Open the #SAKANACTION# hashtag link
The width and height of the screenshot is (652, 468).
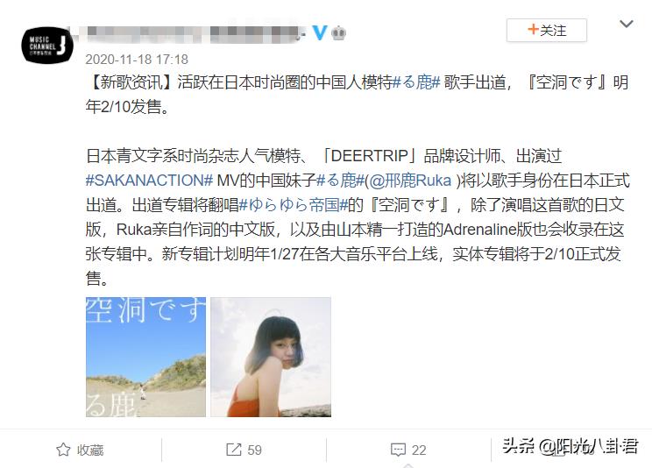(x=149, y=181)
